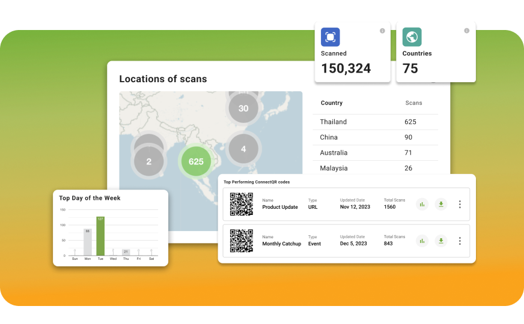Viewport: 524px width, 324px height.
Task: Click the 75 countries count
Action: 410,68
